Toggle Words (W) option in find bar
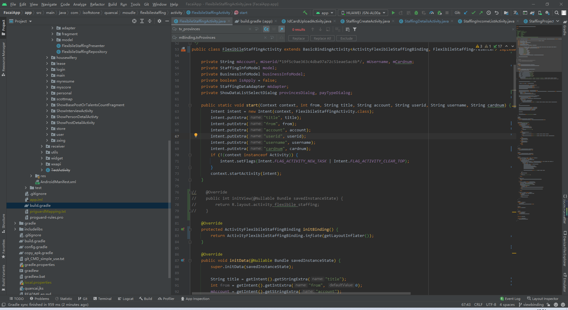 coord(274,29)
